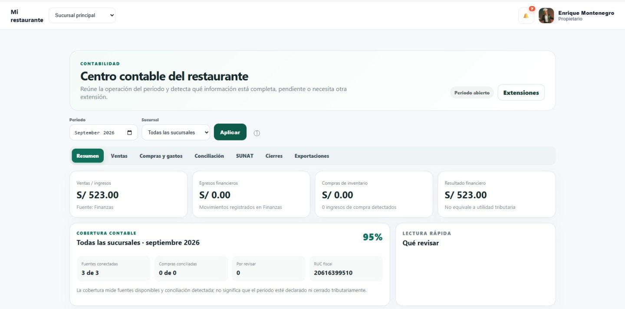Click the Movimientos registrados en Finanzas caption
This screenshot has width=625, height=309.
point(240,207)
